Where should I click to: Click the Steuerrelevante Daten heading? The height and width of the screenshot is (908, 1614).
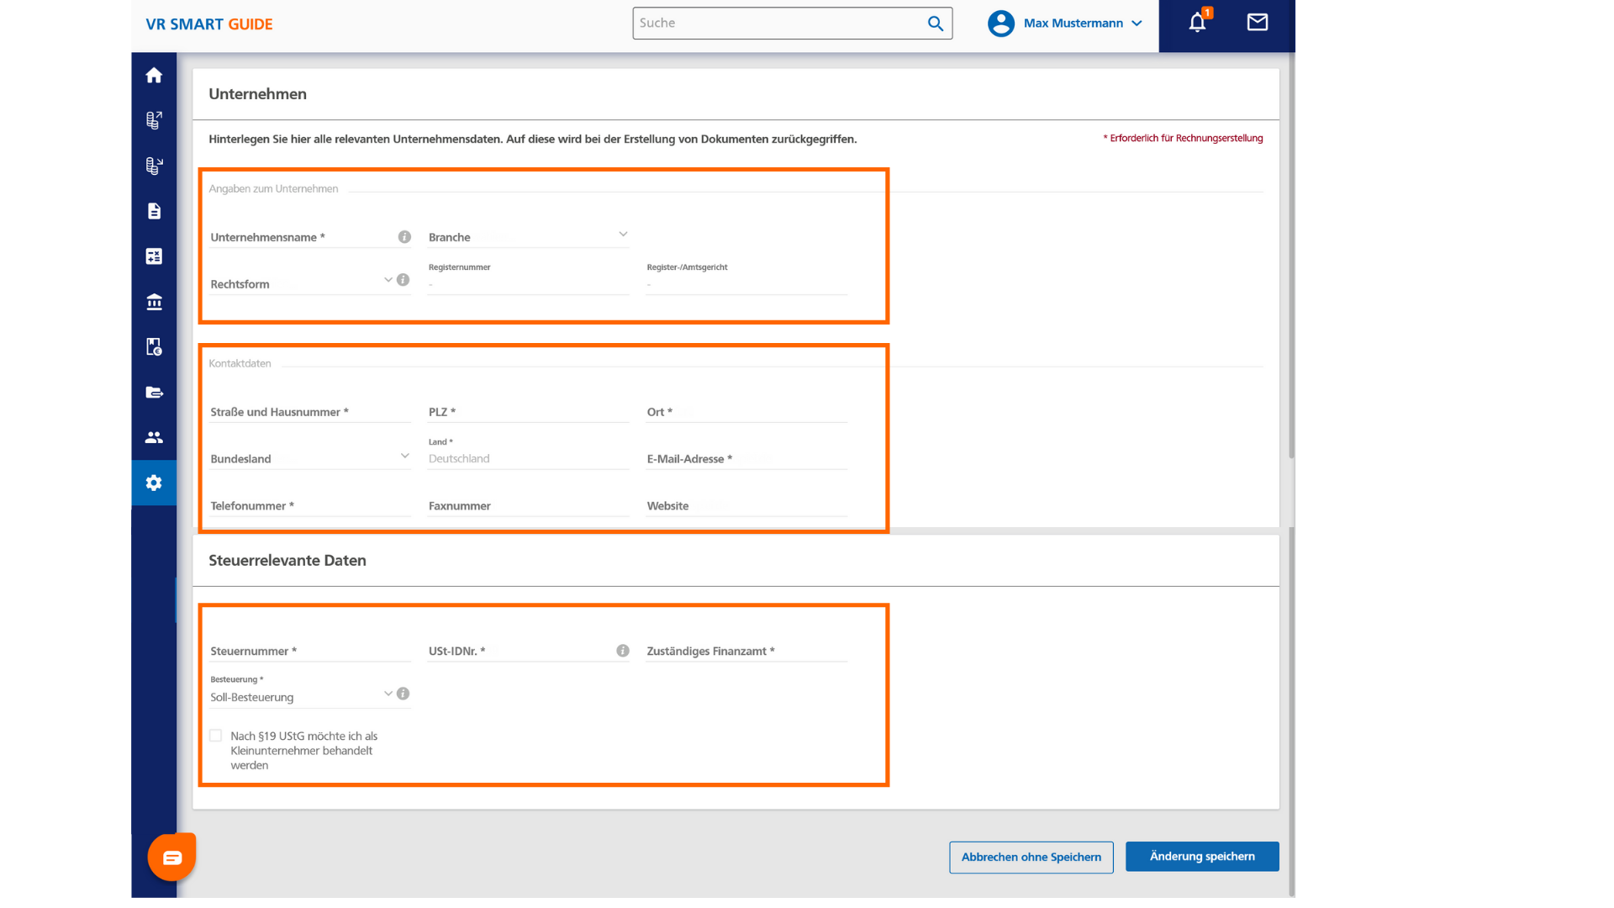click(287, 561)
